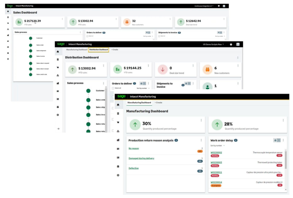Check 'Select all' in Sales Dashboard Shipments to invoice
The height and width of the screenshot is (198, 293).
click(159, 36)
